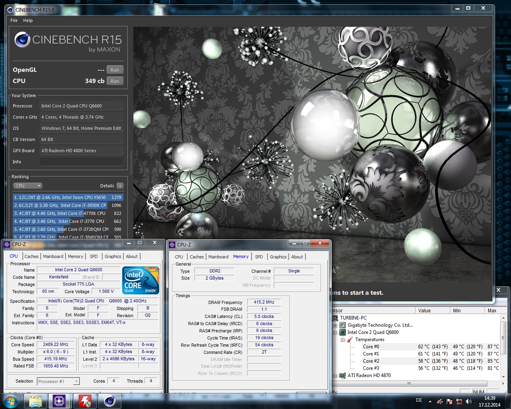This screenshot has height=409, width=511.
Task: Select ranking entry i7-3770 662
Action: 68,221
